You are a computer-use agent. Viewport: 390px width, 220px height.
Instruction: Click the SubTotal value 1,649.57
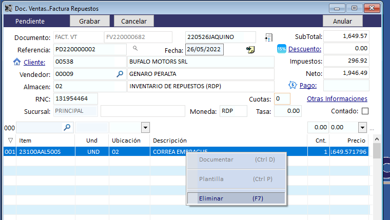346,36
